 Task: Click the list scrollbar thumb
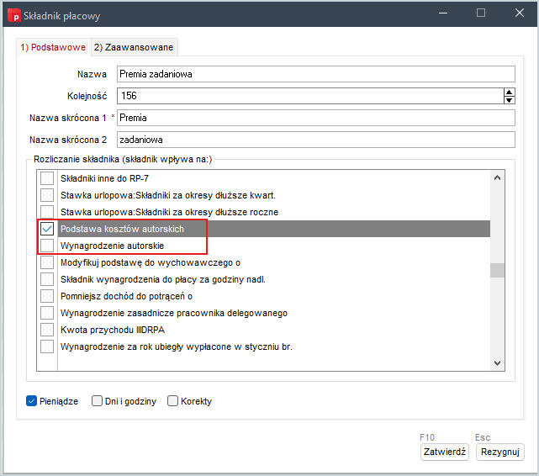pos(497,270)
